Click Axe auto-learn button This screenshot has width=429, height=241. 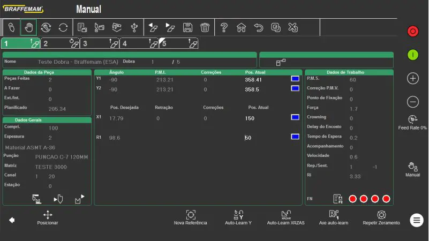pos(334,218)
